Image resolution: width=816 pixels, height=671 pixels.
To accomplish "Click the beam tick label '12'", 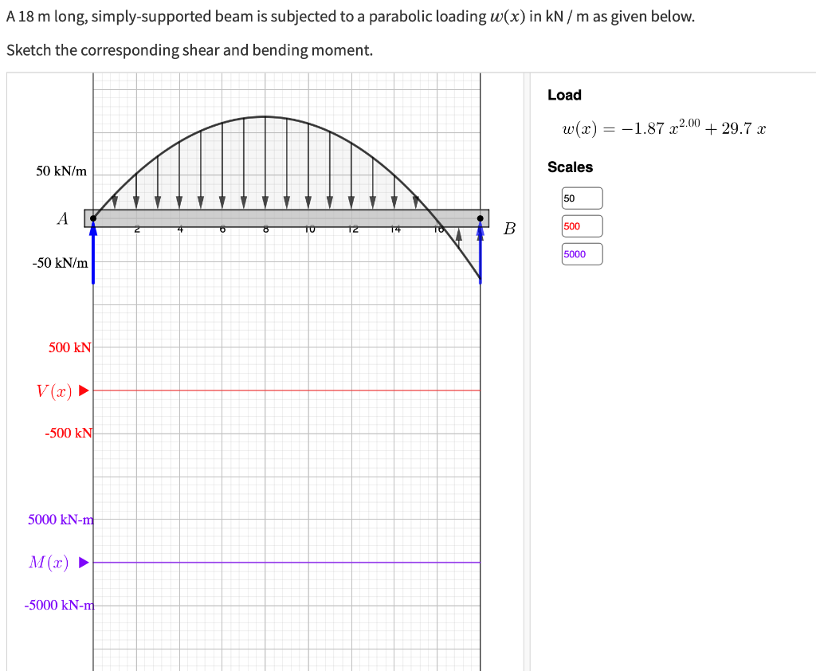I will tap(353, 229).
